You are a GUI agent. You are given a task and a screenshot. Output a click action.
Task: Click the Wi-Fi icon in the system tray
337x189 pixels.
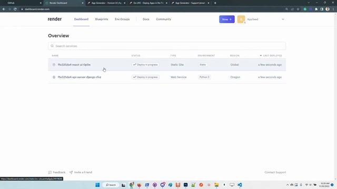coord(306,185)
